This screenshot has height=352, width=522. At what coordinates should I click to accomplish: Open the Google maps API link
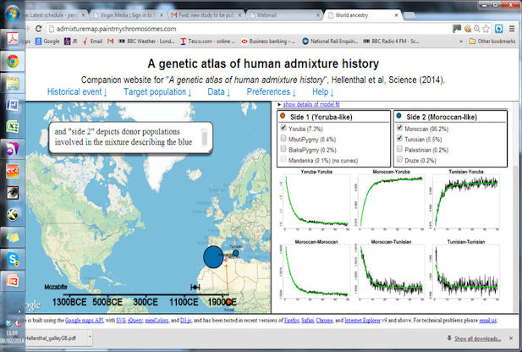(x=85, y=321)
